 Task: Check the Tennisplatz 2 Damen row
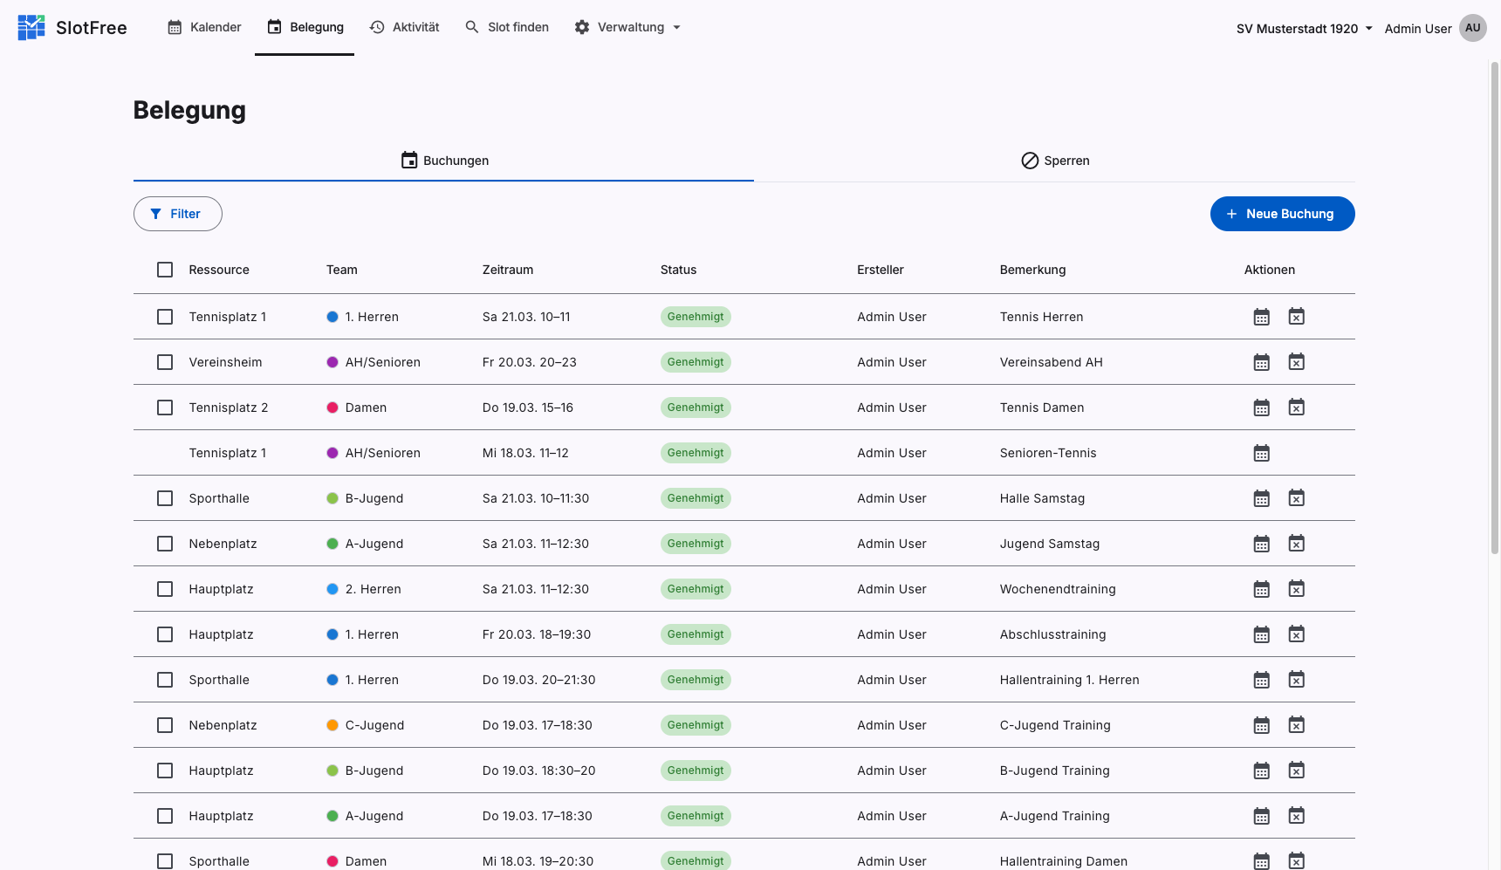click(165, 408)
